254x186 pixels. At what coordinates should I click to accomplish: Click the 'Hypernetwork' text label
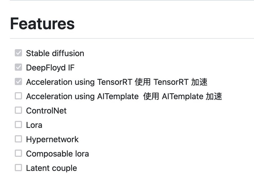(52, 139)
